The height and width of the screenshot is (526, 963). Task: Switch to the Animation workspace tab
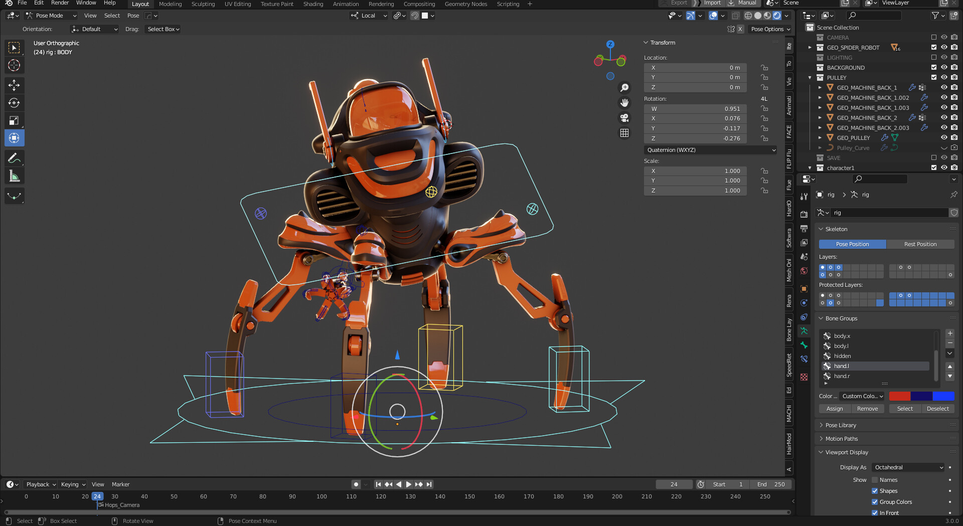[346, 4]
